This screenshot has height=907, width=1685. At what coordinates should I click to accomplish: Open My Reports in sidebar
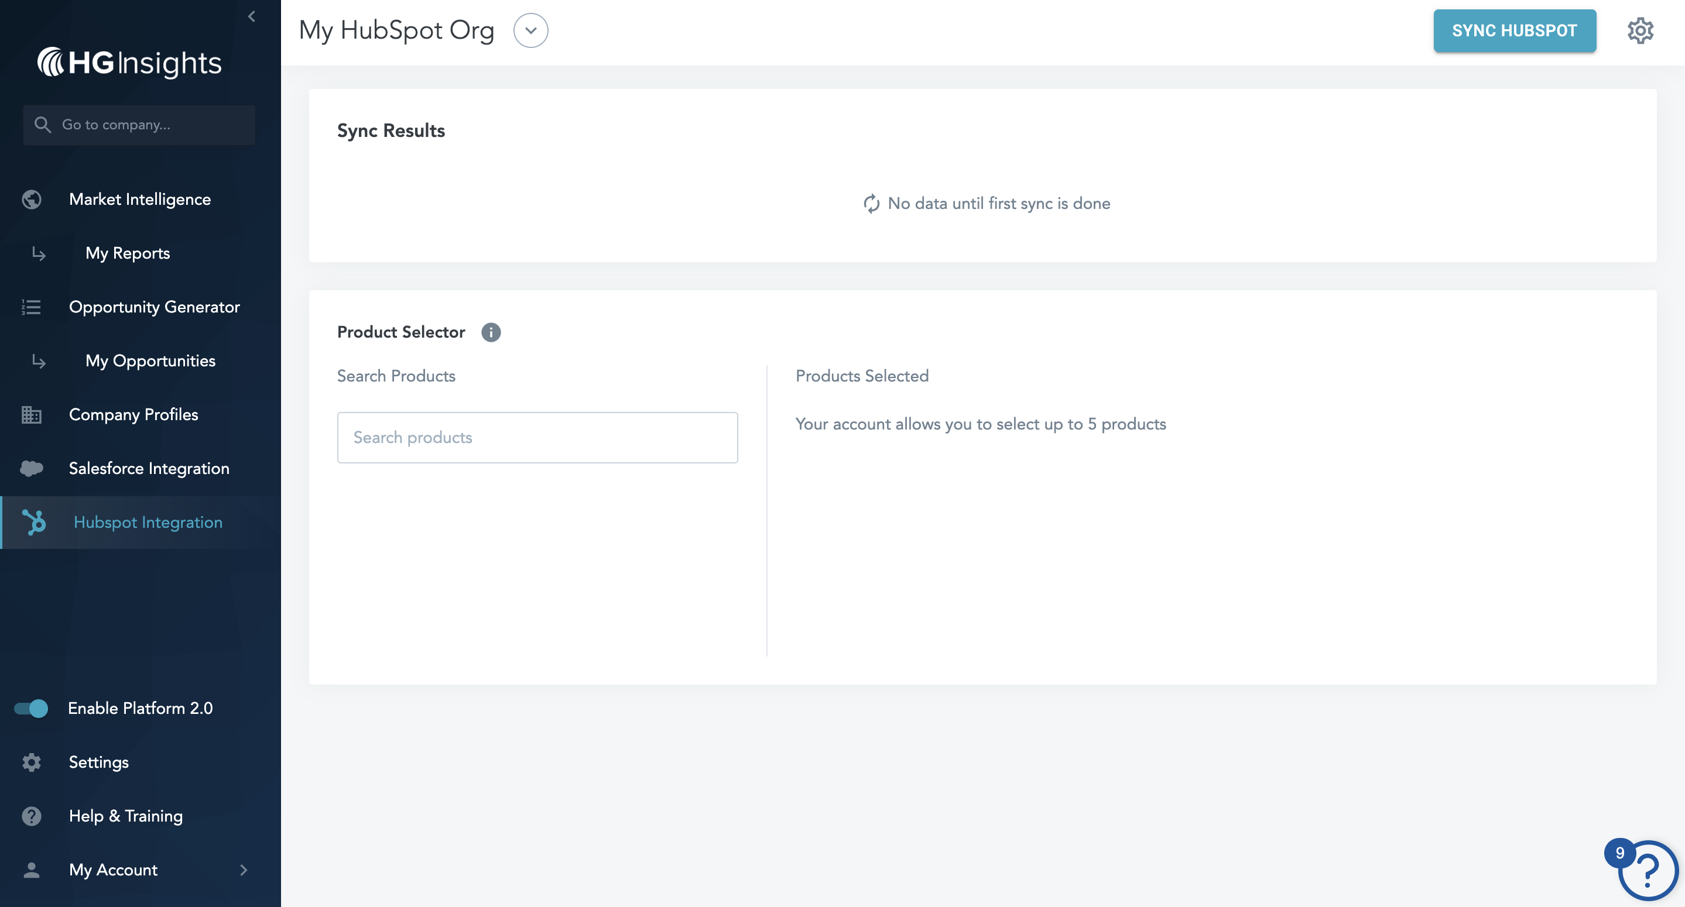[128, 253]
